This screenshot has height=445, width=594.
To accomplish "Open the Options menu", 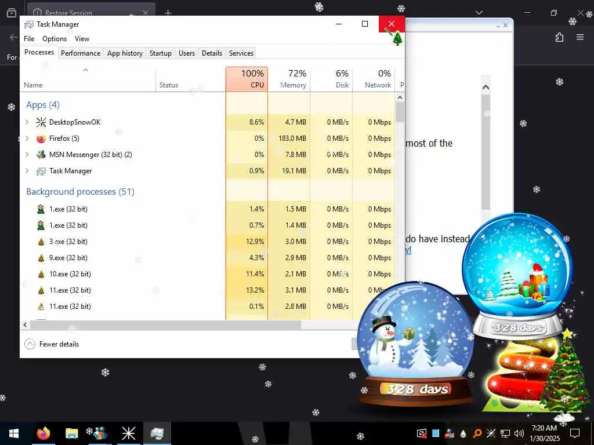I will (x=55, y=39).
